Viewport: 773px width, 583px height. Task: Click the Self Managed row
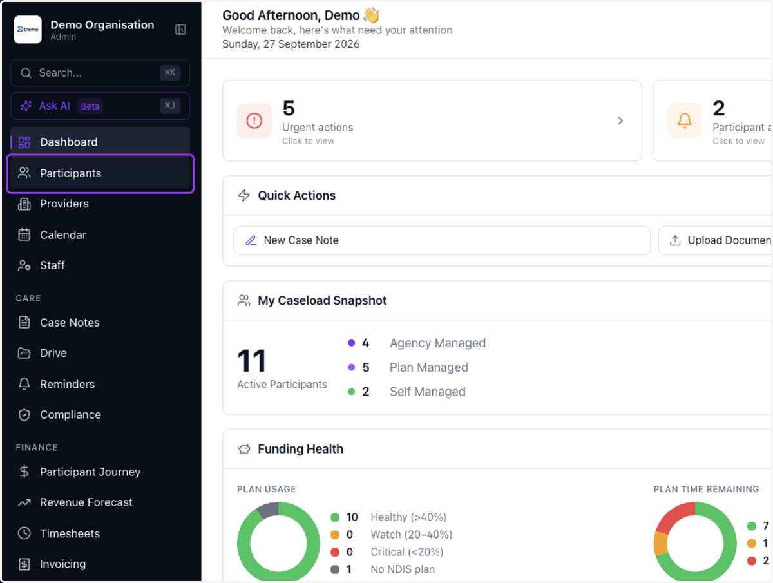pos(406,392)
